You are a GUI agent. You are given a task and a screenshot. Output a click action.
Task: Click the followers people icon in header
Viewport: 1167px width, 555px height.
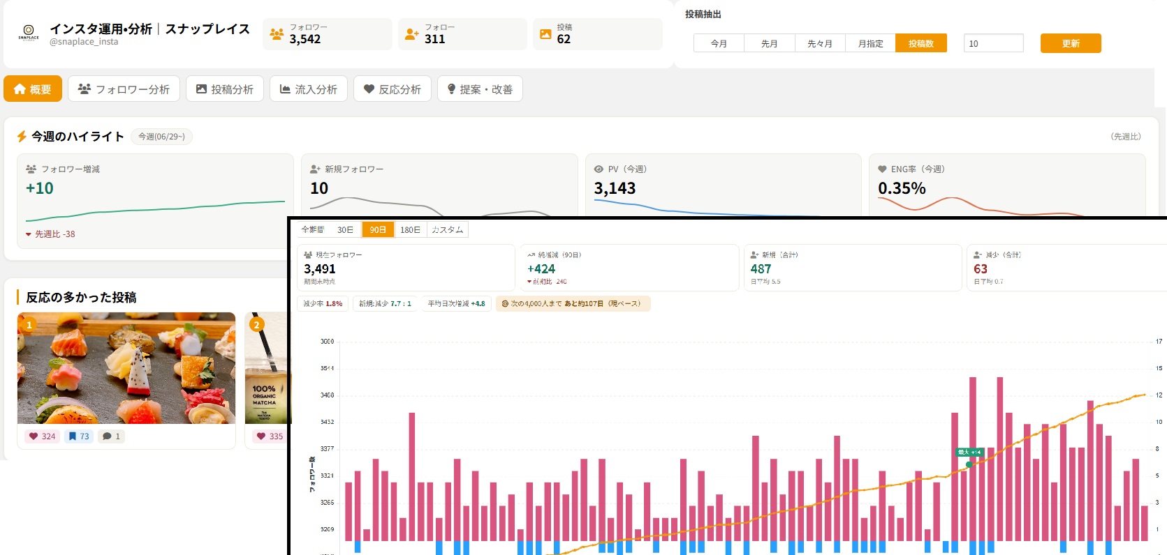coord(277,33)
